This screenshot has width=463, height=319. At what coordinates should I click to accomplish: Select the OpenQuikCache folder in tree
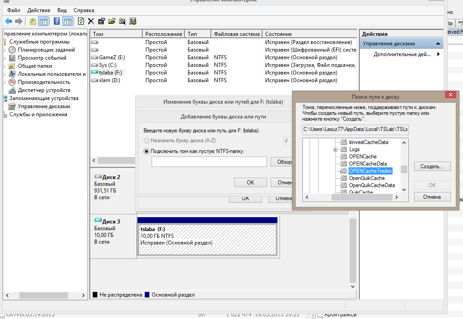[367, 178]
